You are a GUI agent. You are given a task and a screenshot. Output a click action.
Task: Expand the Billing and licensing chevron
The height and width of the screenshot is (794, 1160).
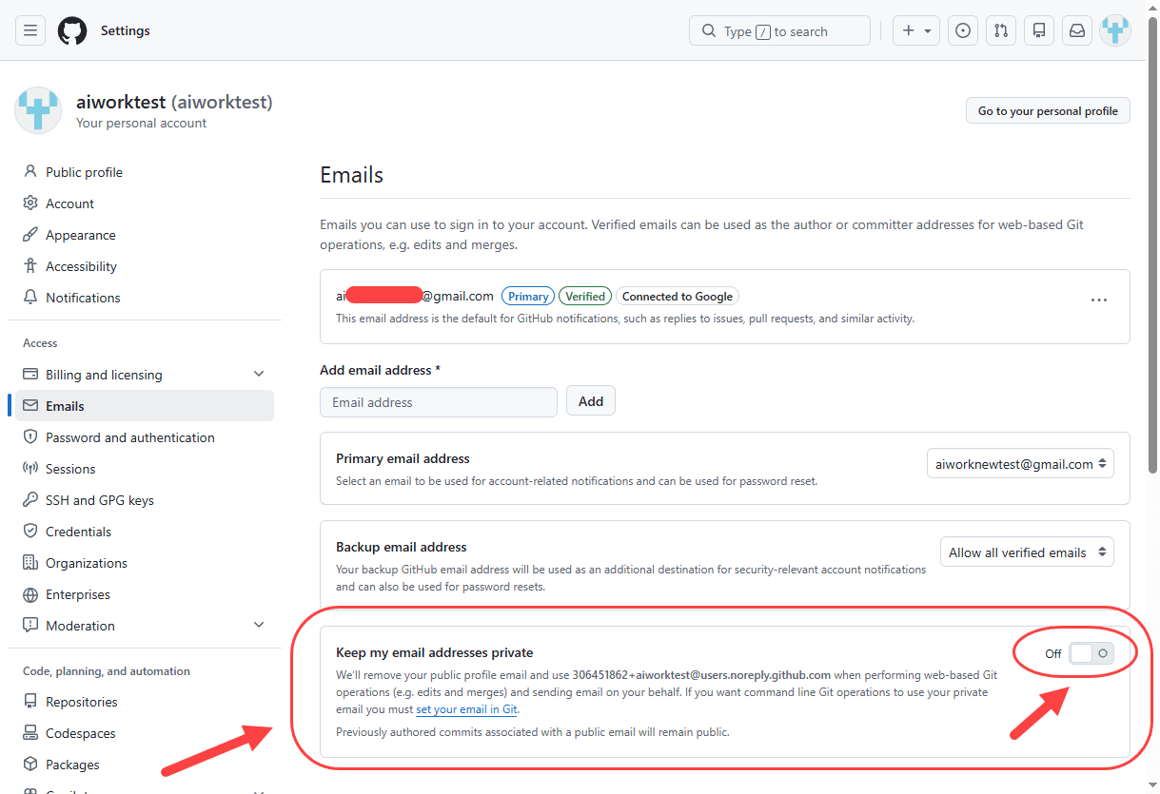click(x=259, y=375)
